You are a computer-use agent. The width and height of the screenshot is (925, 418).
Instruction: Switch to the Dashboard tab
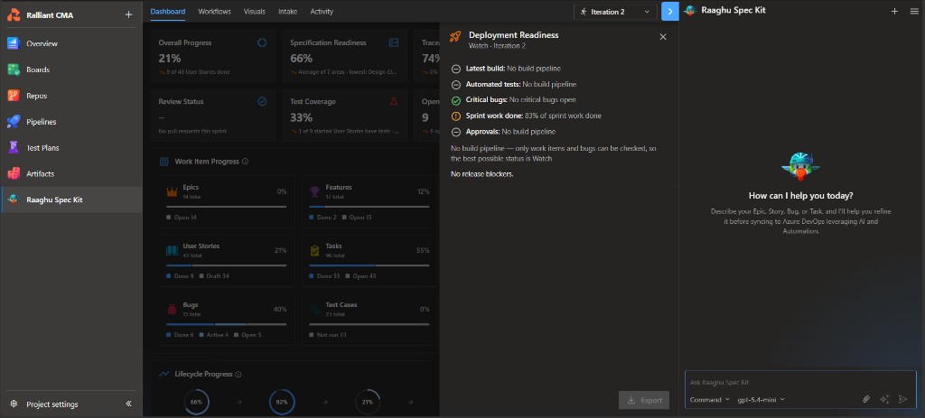(x=167, y=11)
